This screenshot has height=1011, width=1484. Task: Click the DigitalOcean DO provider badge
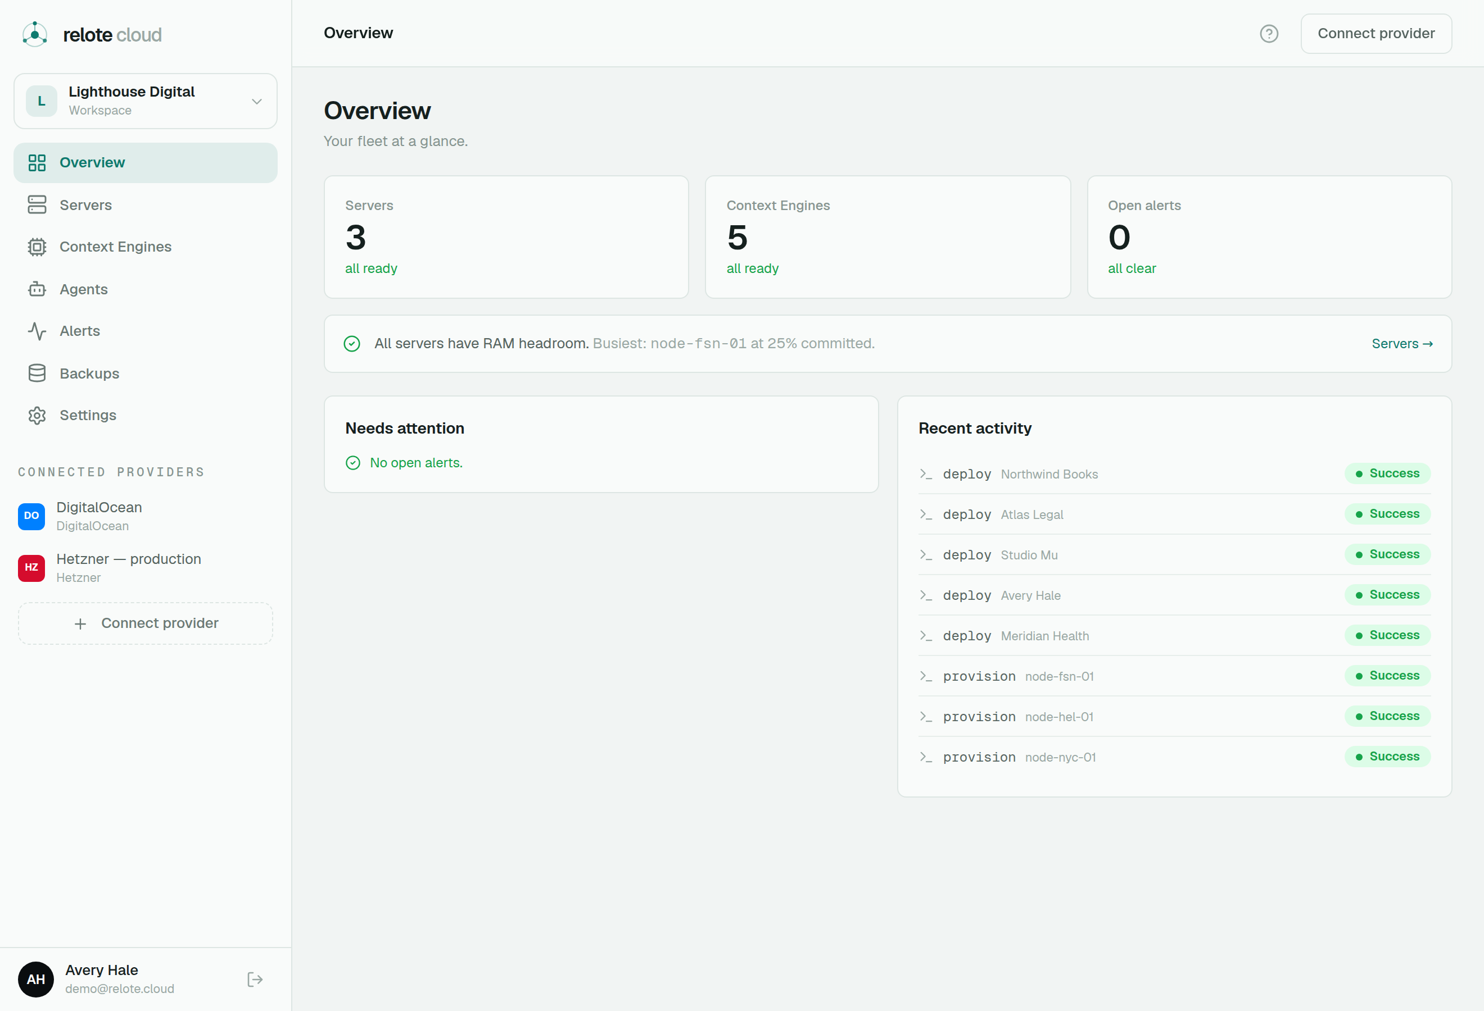(x=31, y=516)
